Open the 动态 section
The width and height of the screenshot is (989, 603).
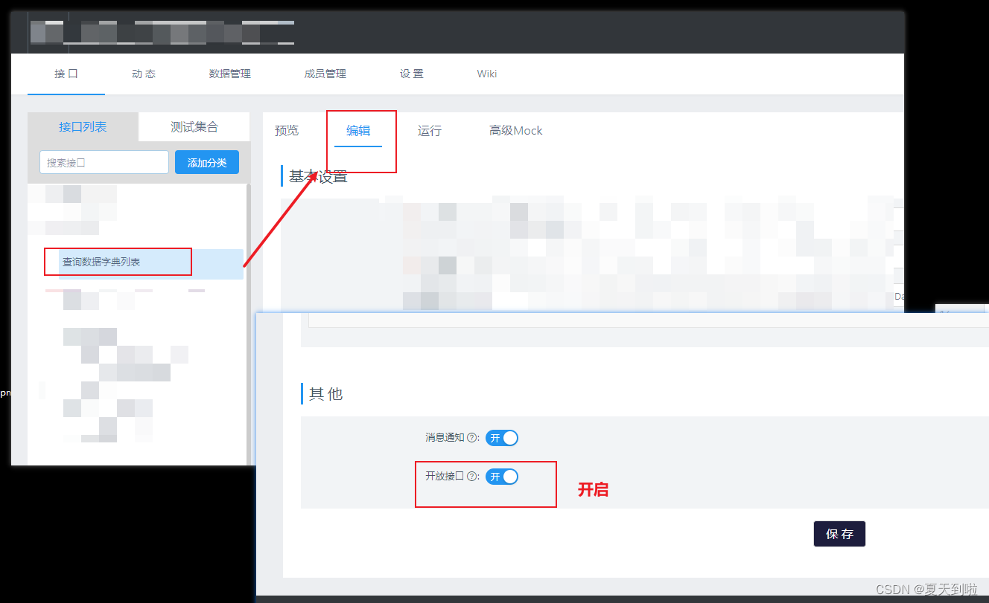(x=143, y=74)
